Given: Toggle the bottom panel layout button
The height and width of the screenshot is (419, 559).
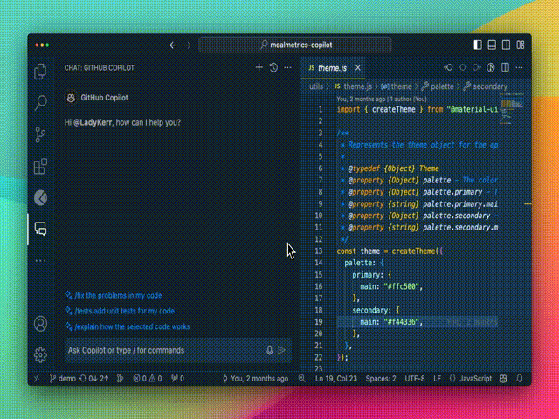Looking at the screenshot, I should pyautogui.click(x=493, y=45).
